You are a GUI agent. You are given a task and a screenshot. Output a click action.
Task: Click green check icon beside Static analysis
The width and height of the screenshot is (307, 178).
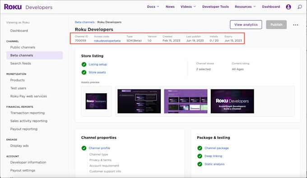(200, 164)
